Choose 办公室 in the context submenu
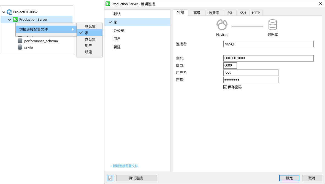 pyautogui.click(x=90, y=39)
